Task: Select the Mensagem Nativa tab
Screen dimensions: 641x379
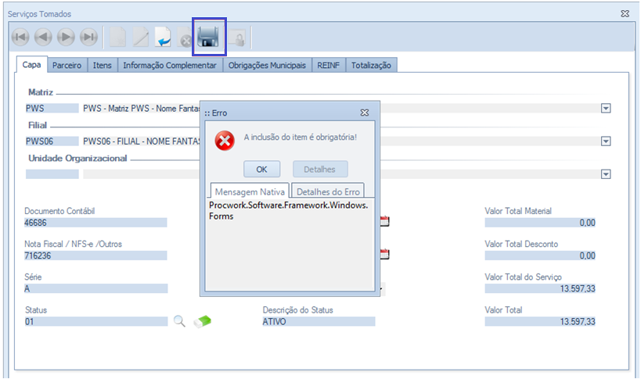Action: 250,191
